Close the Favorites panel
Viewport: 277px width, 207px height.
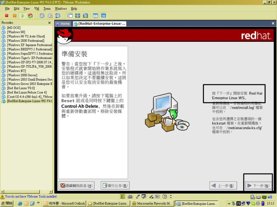50,23
